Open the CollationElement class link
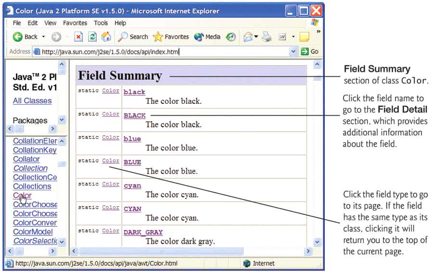Image resolution: width=433 pixels, height=272 pixels. click(x=35, y=141)
